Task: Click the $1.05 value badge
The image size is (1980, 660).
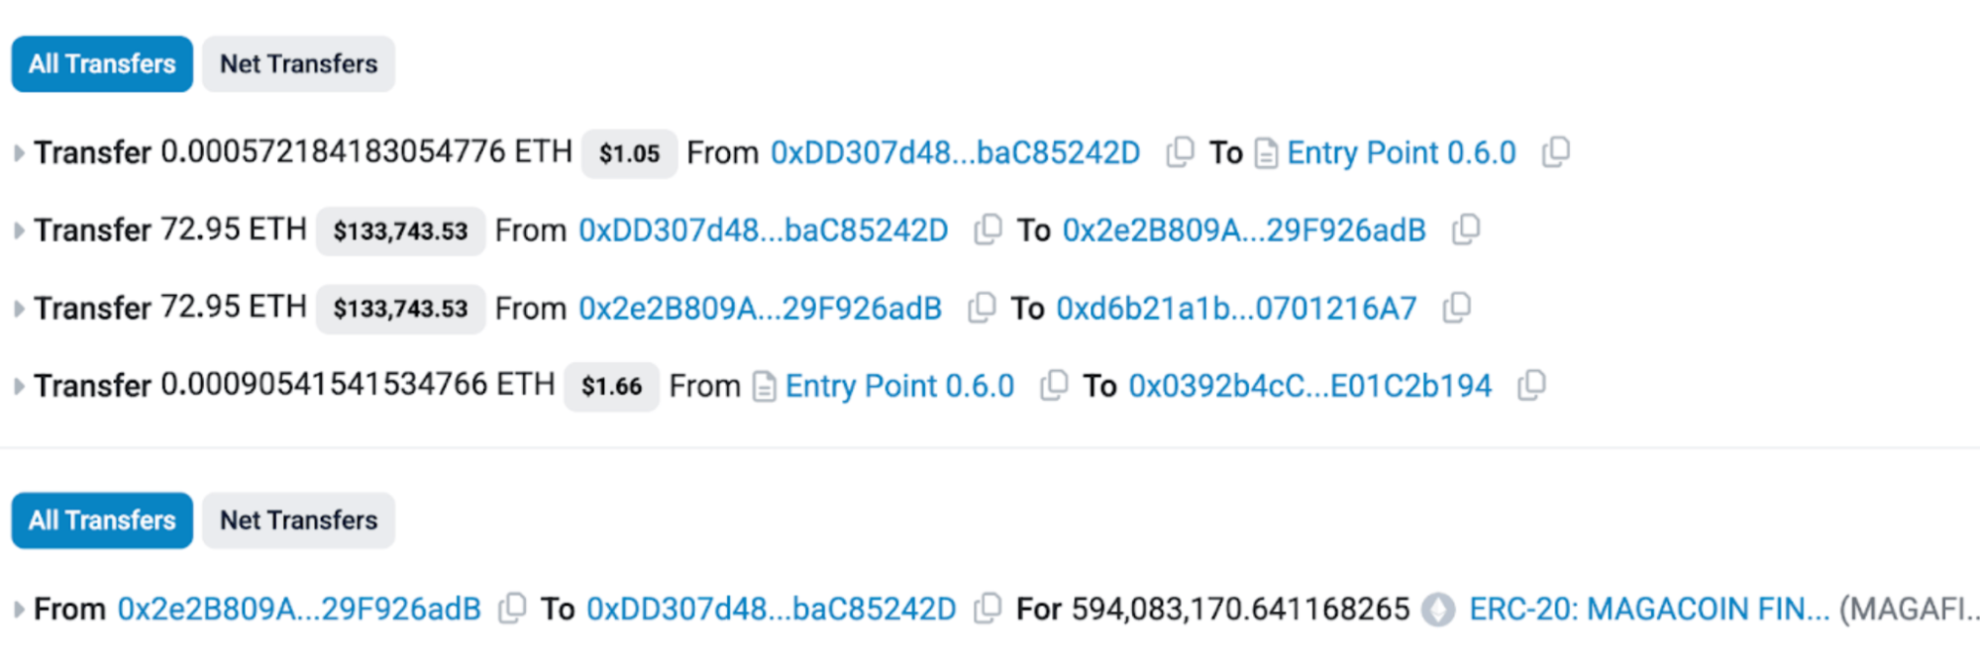Action: click(x=629, y=153)
